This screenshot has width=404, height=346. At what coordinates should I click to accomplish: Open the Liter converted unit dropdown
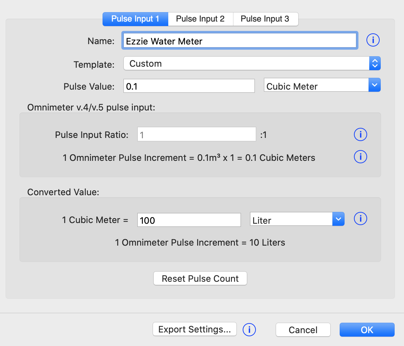coord(297,220)
